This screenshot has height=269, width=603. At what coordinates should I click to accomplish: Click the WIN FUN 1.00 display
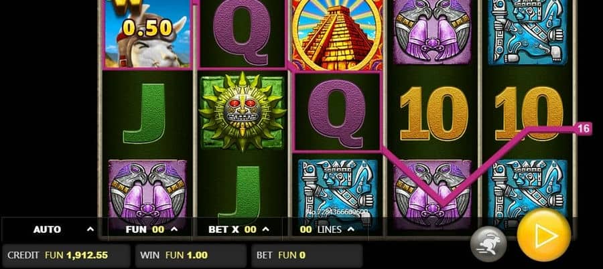pyautogui.click(x=191, y=256)
